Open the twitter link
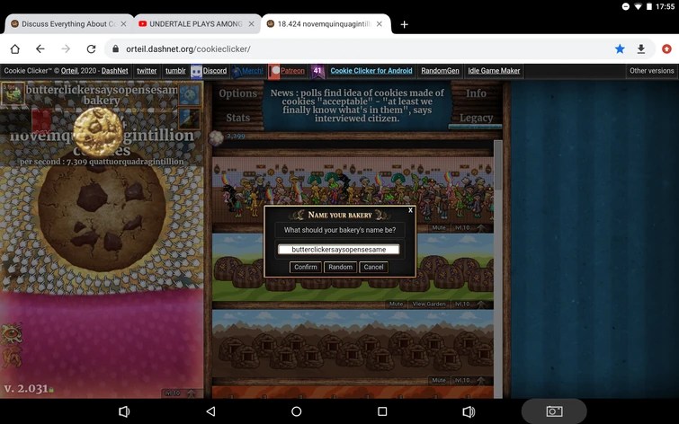 (147, 71)
